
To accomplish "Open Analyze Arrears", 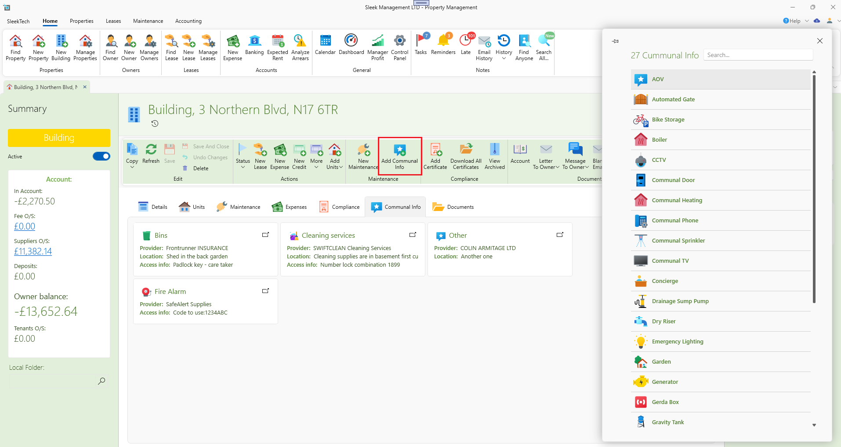I will tap(301, 47).
